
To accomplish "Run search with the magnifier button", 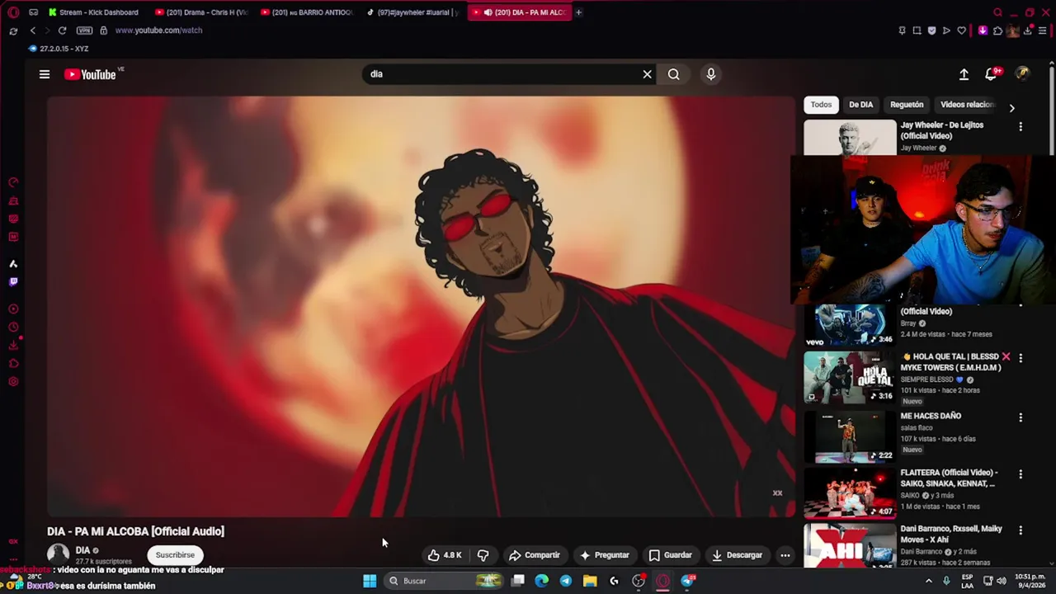I will tap(674, 74).
